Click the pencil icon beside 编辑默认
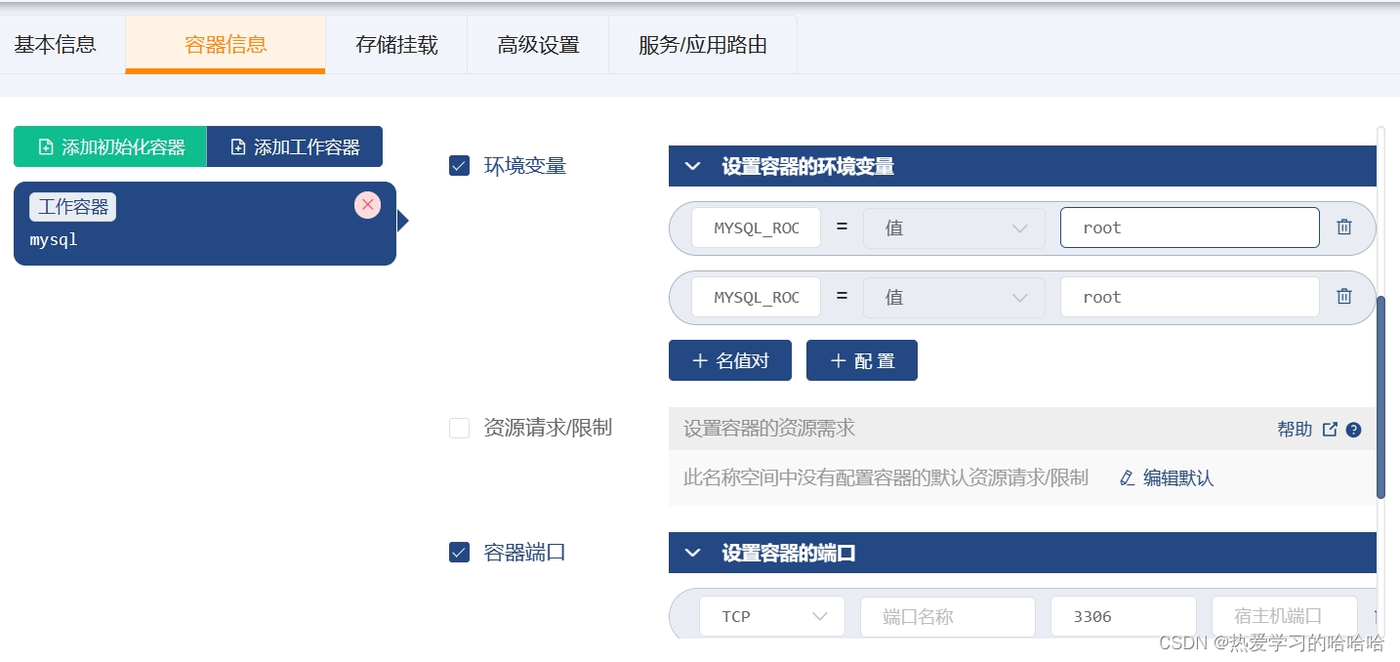The image size is (1400, 662). click(x=1128, y=477)
